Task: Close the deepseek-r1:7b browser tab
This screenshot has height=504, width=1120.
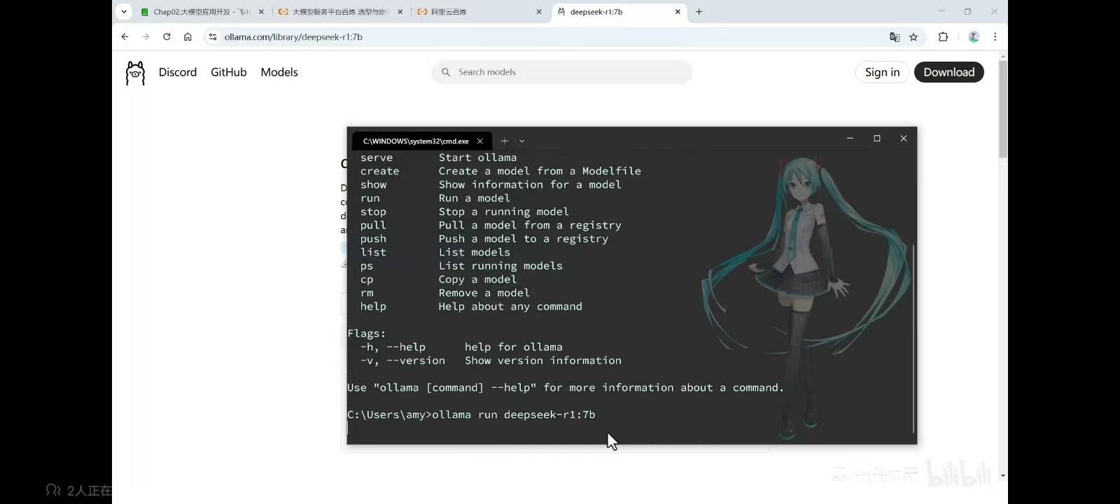Action: click(678, 12)
